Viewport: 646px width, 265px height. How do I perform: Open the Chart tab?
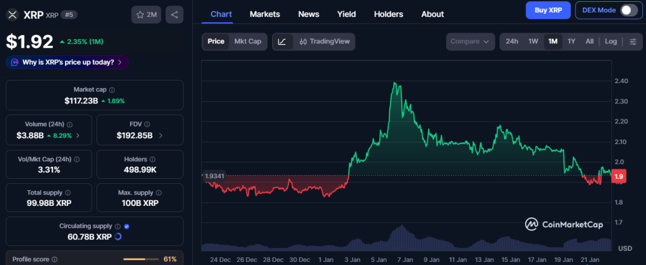coord(221,14)
